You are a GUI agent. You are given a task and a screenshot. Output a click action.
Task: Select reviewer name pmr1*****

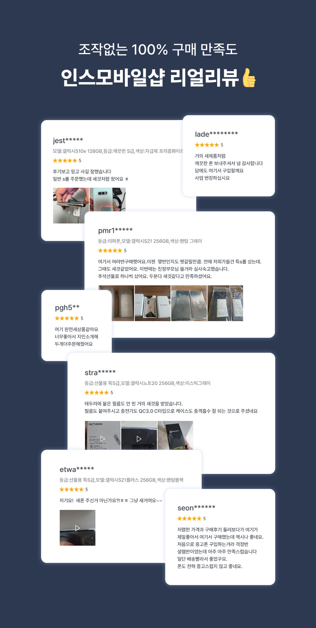pos(115,231)
